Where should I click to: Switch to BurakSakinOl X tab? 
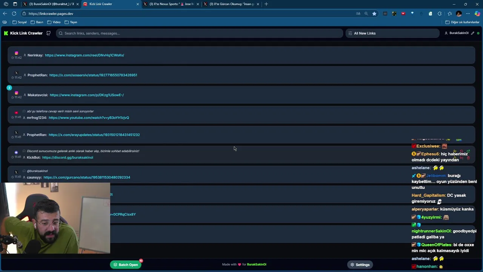coord(51,4)
